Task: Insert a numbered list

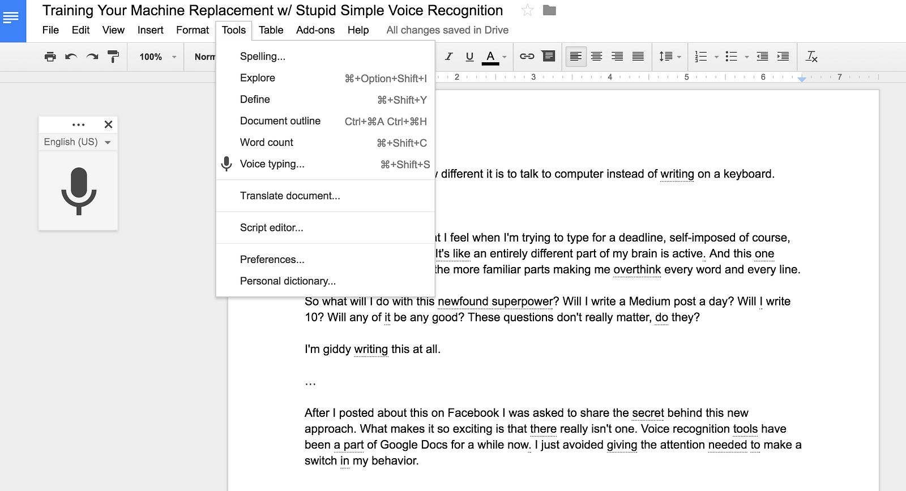Action: pyautogui.click(x=701, y=57)
